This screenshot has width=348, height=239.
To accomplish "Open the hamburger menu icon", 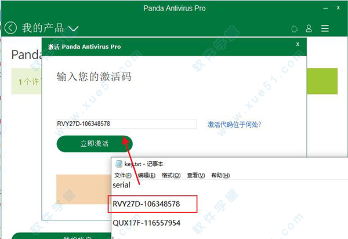I will tap(325, 28).
